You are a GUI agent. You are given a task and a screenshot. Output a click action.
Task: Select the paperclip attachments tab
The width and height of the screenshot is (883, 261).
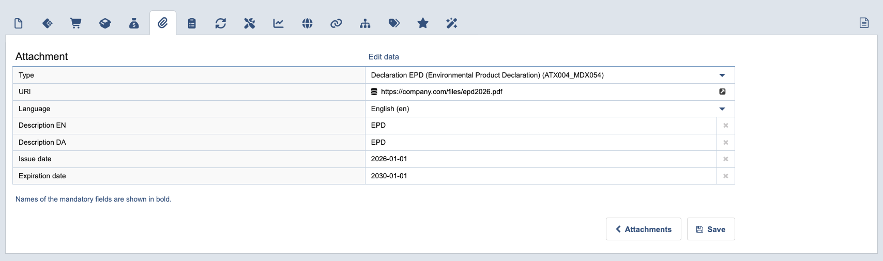pos(163,23)
